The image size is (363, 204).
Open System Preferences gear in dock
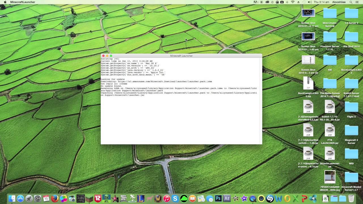37,199
